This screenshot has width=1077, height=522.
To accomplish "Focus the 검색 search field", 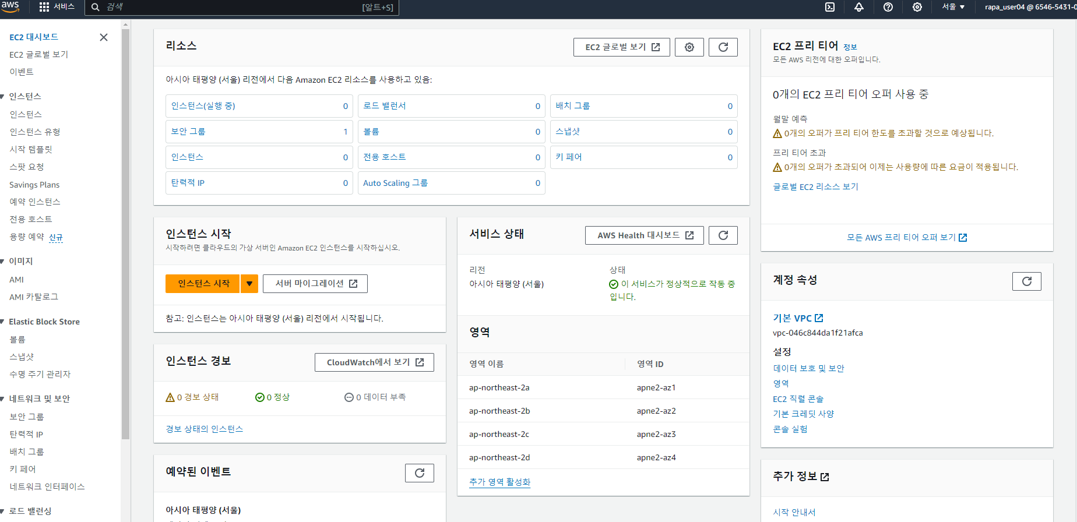I will coord(242,8).
